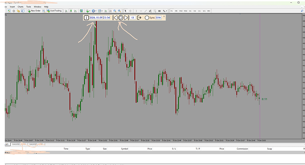Click the 23:54 time field
The width and height of the screenshot is (305, 165).
pyautogui.click(x=107, y=18)
